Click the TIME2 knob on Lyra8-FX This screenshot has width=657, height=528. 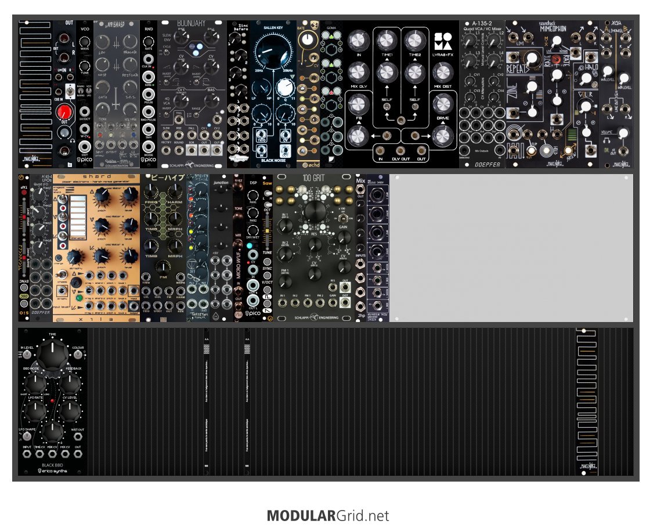click(x=415, y=41)
